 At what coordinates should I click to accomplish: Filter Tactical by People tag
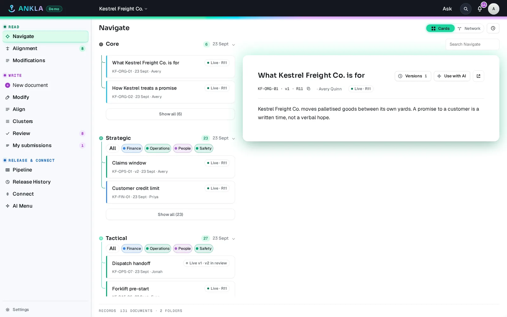[183, 249]
